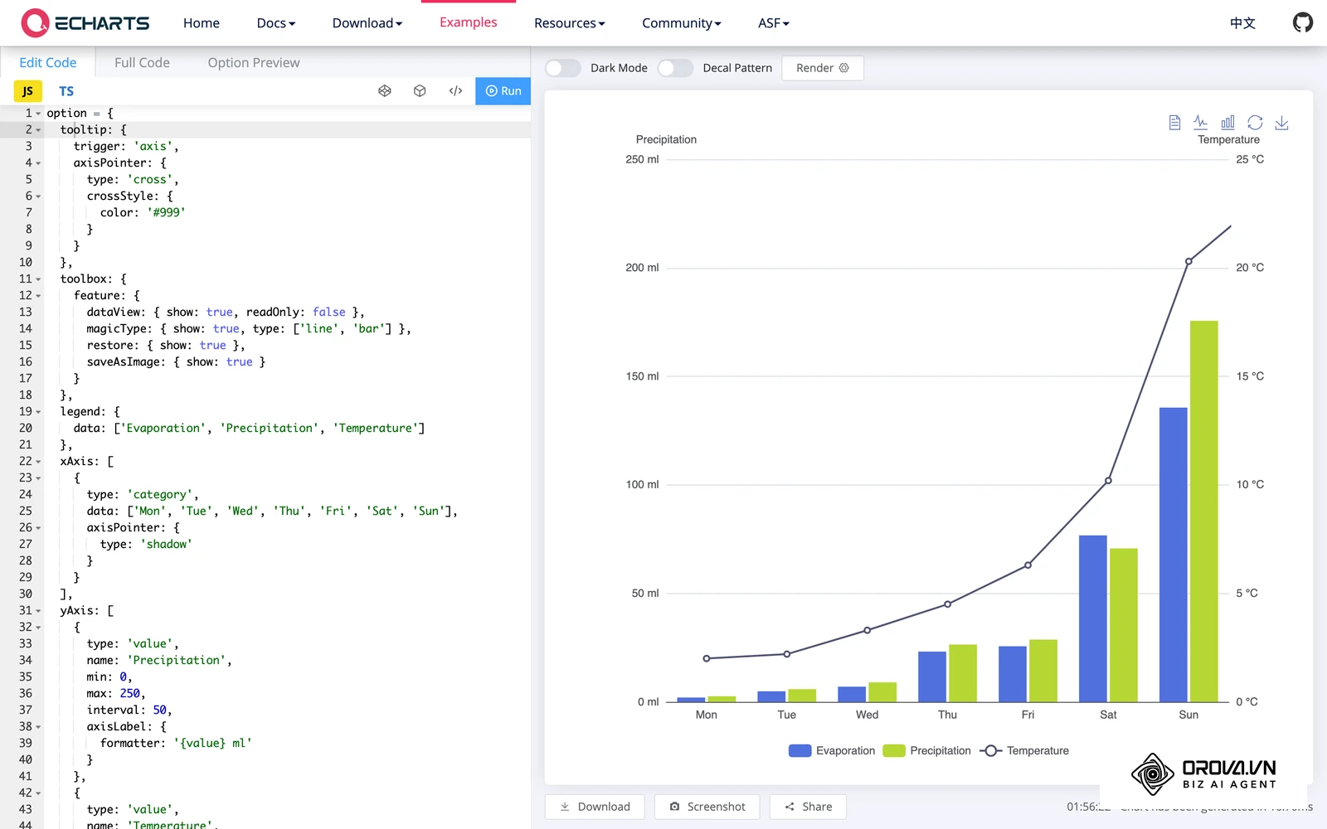Screen dimensions: 1327x829
Task: Open the GitHub repository icon
Action: point(1302,22)
